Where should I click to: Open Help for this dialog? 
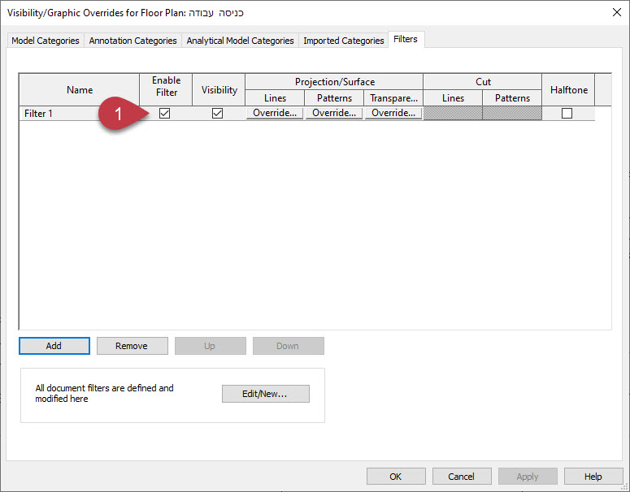[x=593, y=477]
